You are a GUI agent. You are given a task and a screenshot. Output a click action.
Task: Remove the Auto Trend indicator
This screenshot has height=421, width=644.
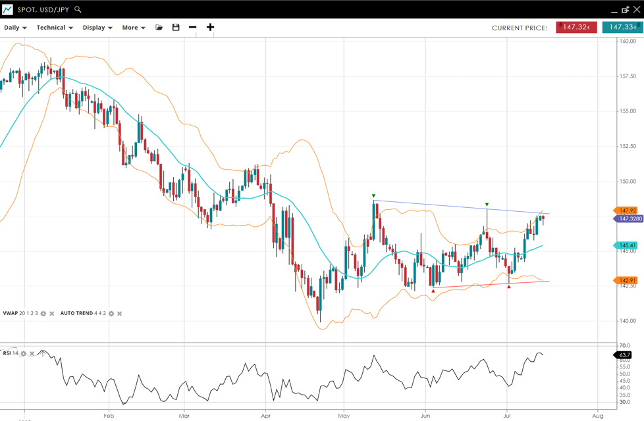click(x=120, y=314)
